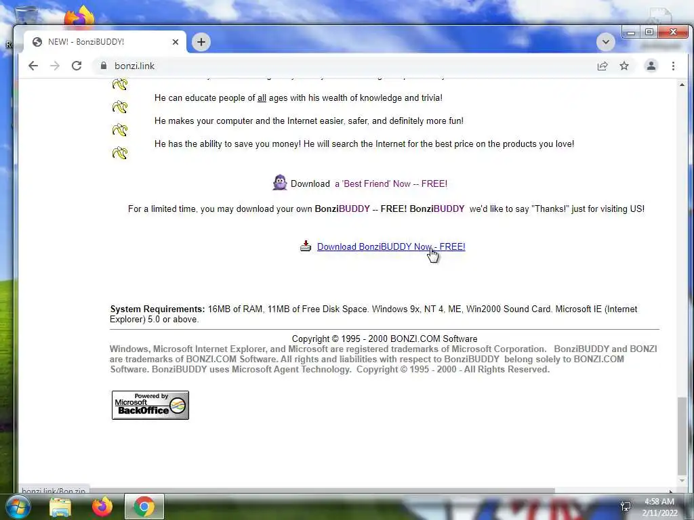Click the forward navigation arrow
This screenshot has height=520, width=694.
tap(55, 66)
